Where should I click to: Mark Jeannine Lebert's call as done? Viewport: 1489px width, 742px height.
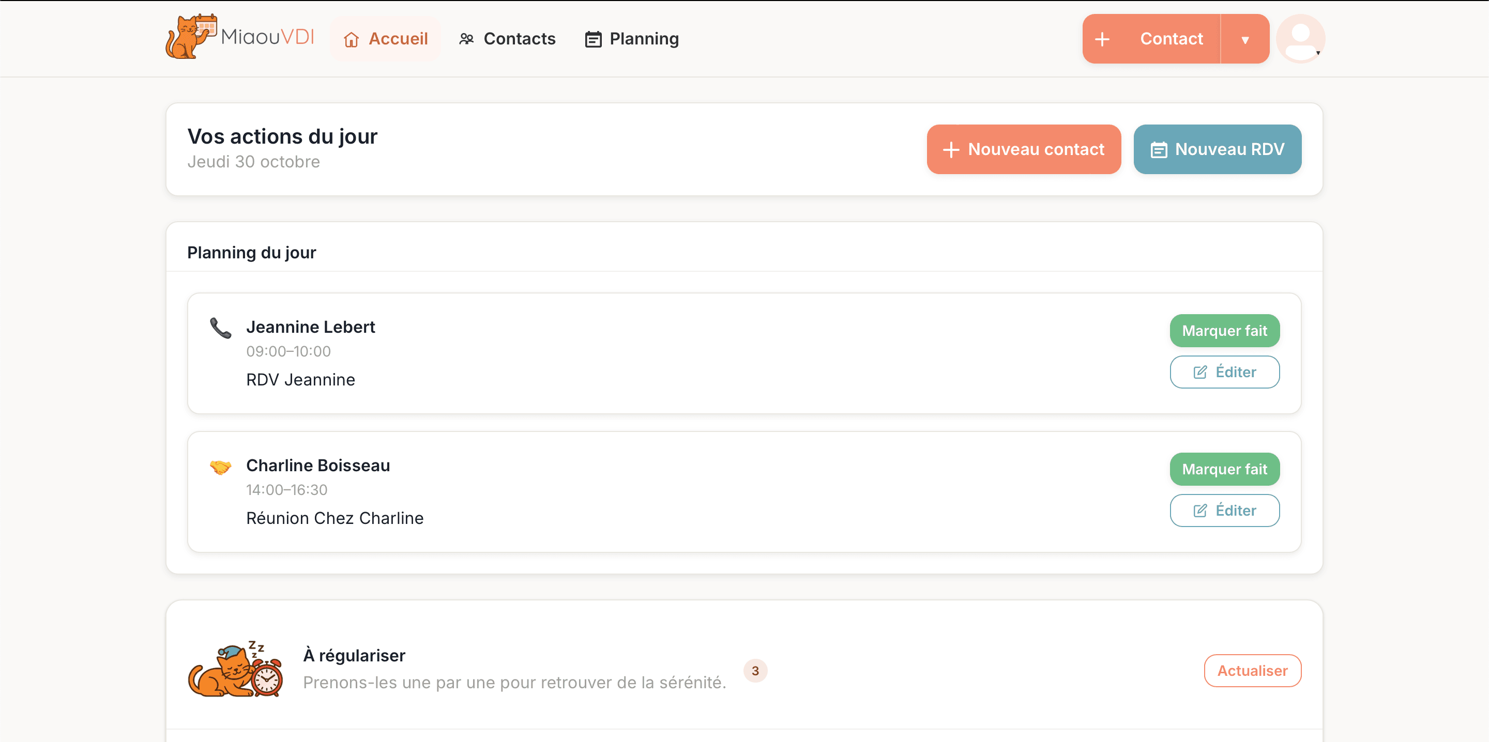(1224, 331)
